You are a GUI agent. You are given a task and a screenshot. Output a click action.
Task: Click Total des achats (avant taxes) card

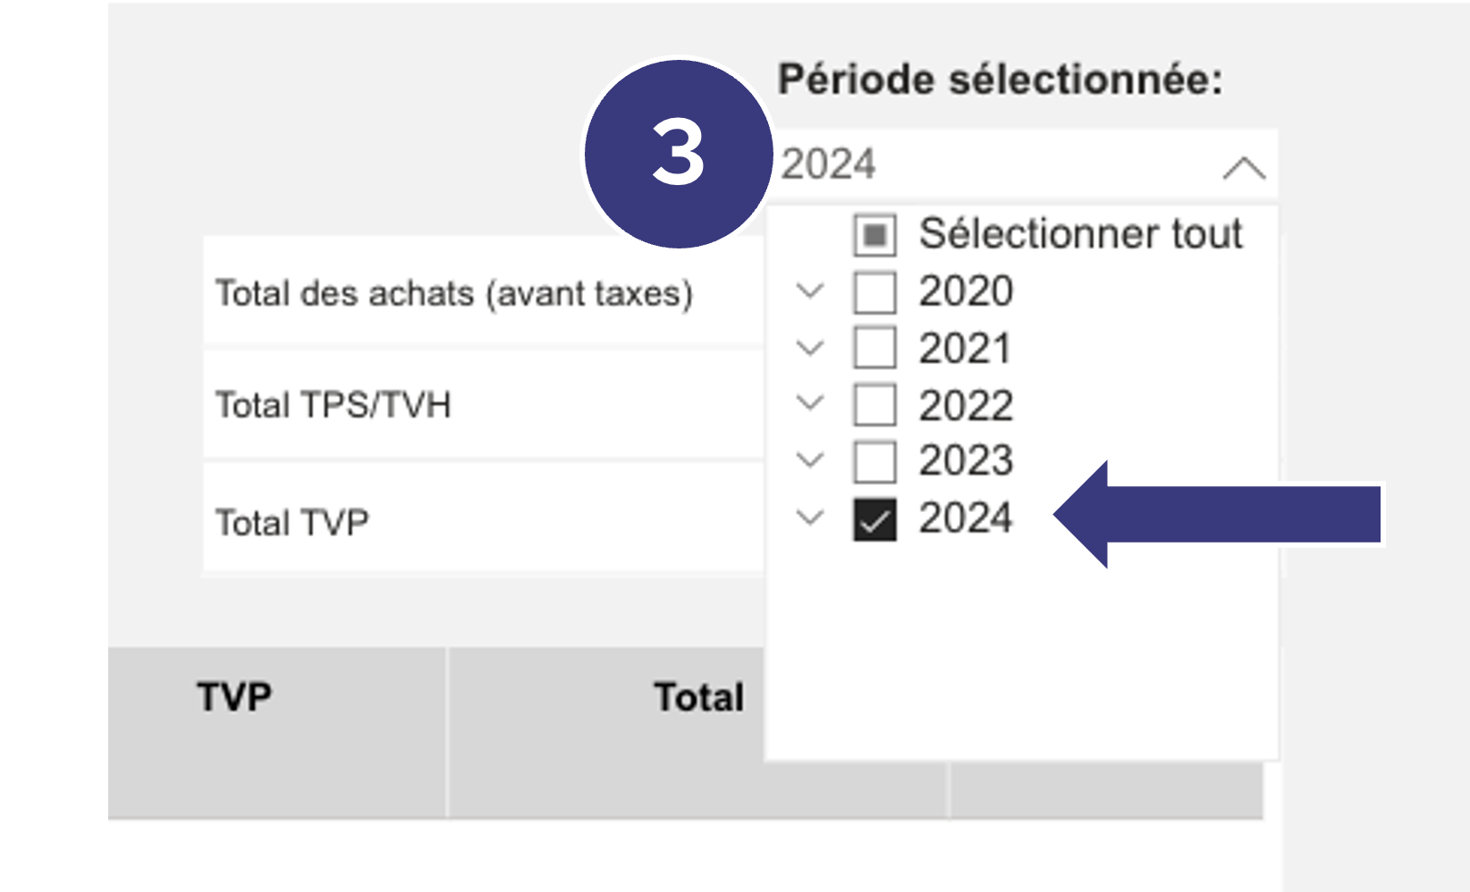pyautogui.click(x=484, y=292)
